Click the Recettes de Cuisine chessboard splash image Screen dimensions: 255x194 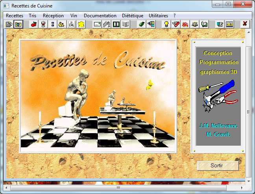tap(98, 96)
